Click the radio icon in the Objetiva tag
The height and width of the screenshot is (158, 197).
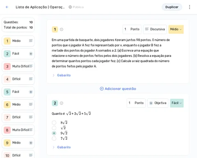point(151,103)
